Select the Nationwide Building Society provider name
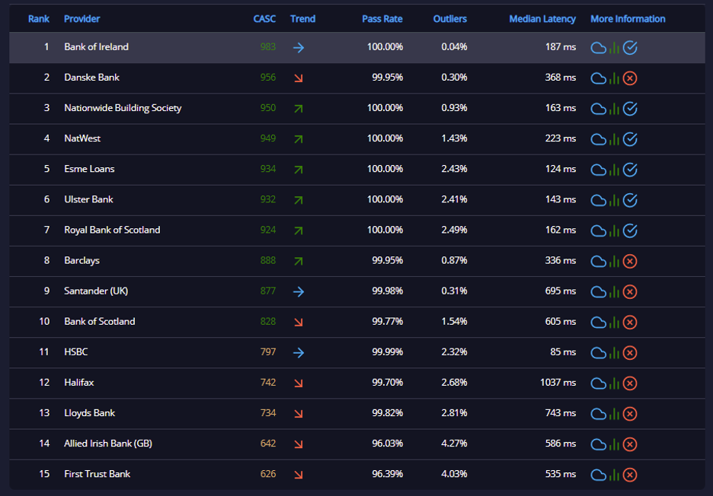 click(123, 108)
